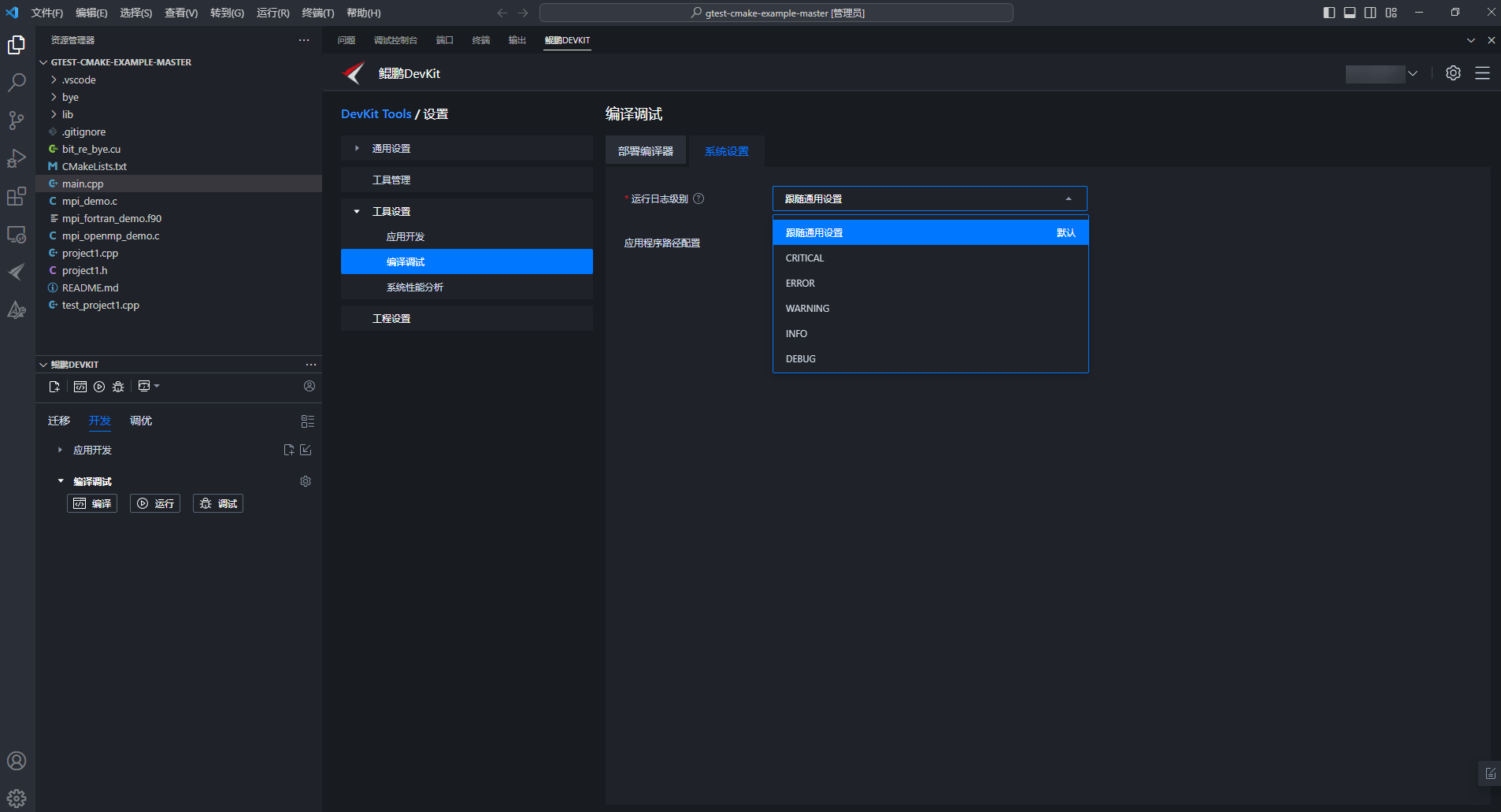1501x812 pixels.
Task: Click the create file icon in 应用开发 row
Action: pyautogui.click(x=289, y=450)
